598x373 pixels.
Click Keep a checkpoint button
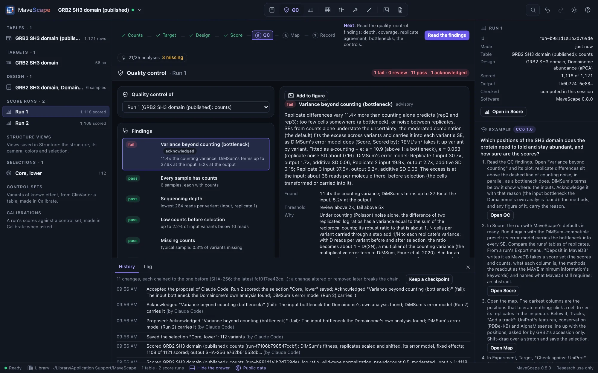tap(429, 279)
